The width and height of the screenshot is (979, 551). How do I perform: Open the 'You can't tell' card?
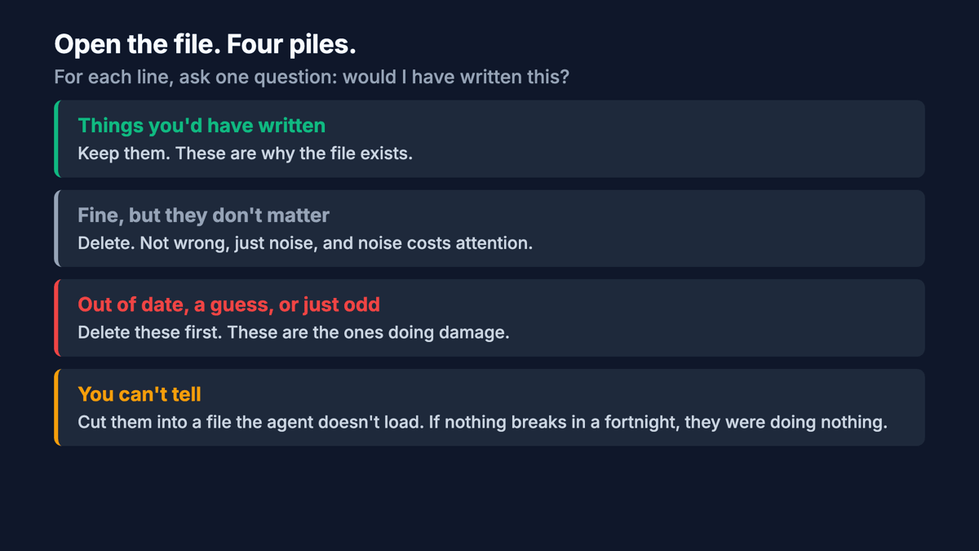(489, 407)
